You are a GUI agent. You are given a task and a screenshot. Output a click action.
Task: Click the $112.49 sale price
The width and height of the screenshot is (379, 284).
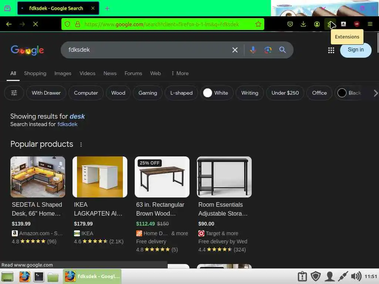pyautogui.click(x=145, y=224)
